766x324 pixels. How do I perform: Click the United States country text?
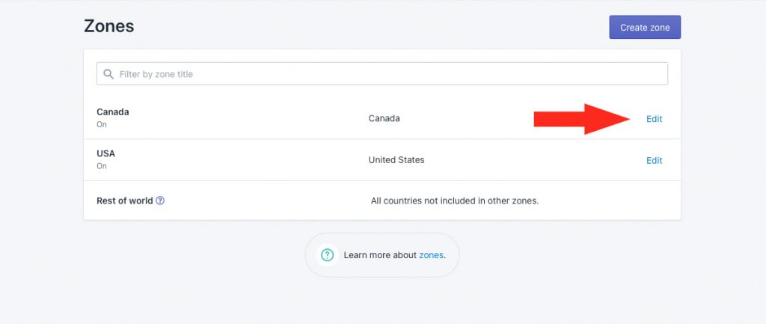pyautogui.click(x=396, y=160)
